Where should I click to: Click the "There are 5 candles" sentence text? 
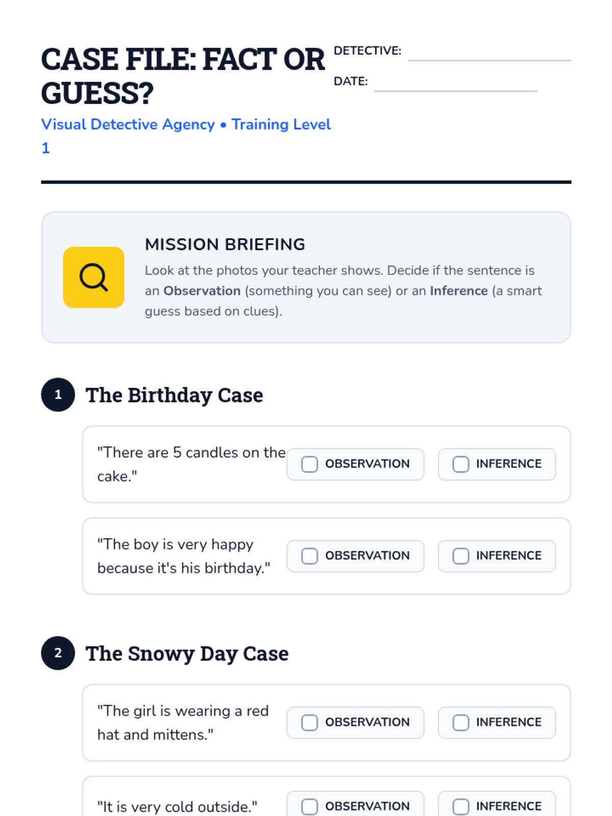point(191,464)
